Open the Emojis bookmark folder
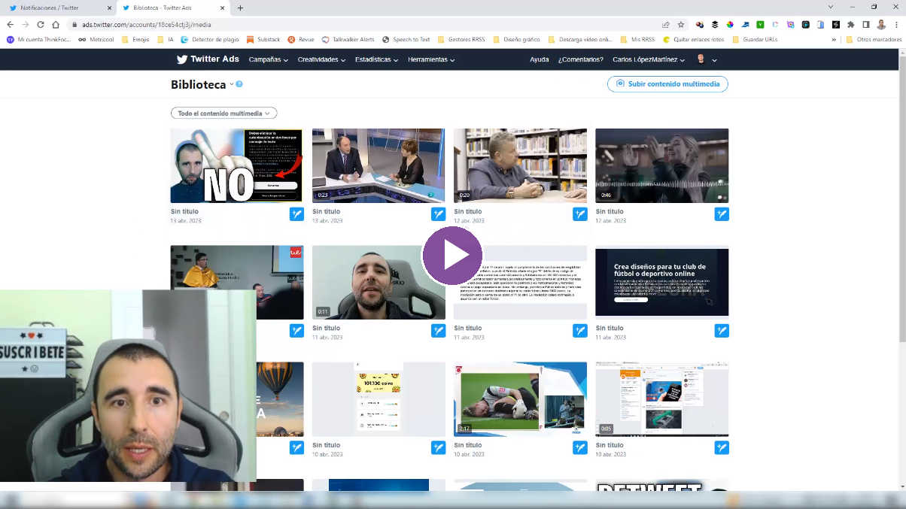 pos(135,39)
